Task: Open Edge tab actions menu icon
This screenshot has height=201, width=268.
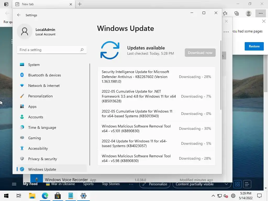Action: (6, 4)
